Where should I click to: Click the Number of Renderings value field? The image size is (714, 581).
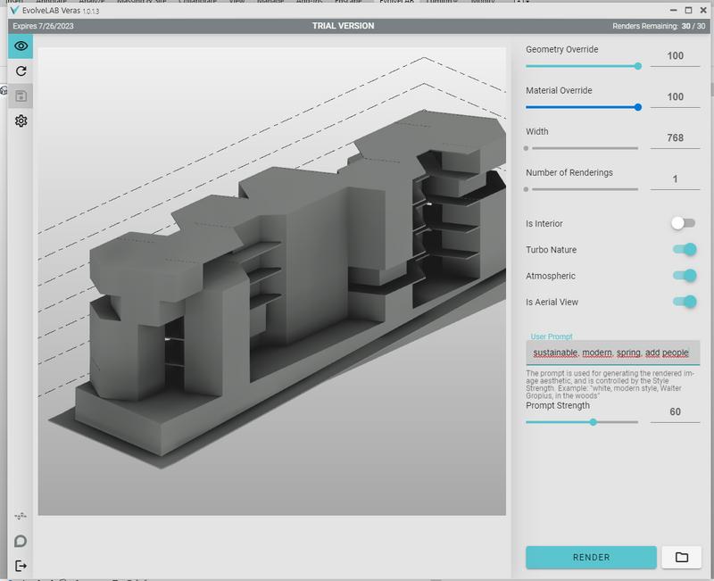coord(675,179)
